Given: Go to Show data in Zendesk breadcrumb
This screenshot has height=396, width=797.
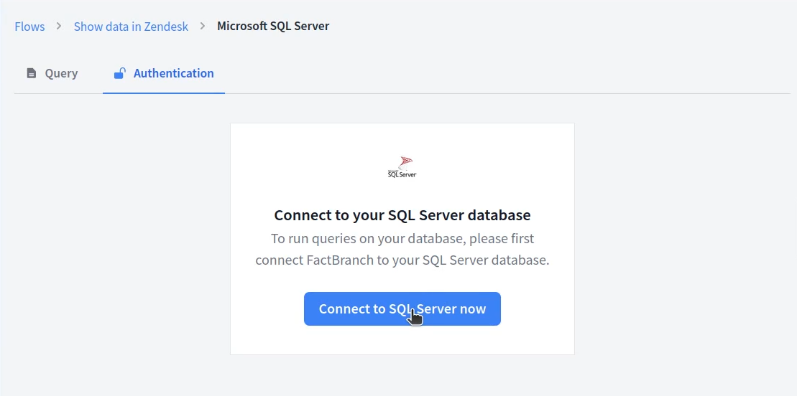Looking at the screenshot, I should [131, 27].
